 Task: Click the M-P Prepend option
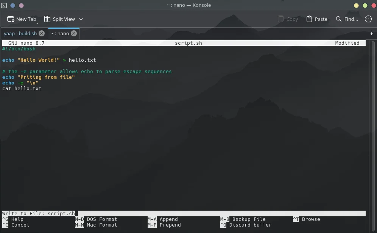[x=164, y=225]
